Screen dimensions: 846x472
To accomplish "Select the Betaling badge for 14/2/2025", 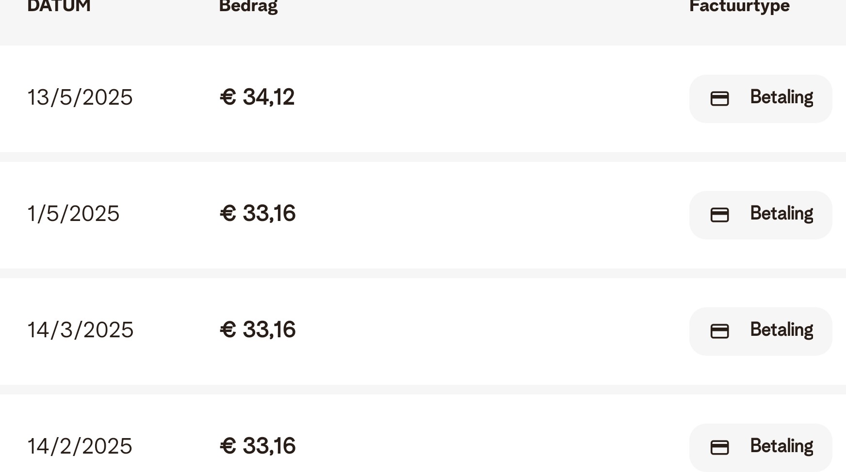I will click(x=760, y=447).
